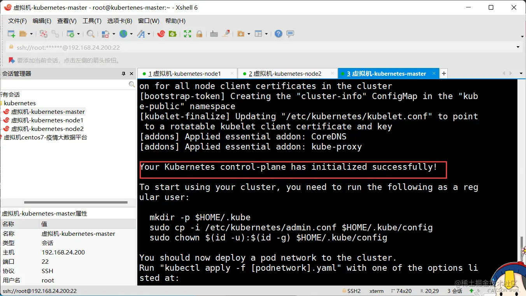Screen dimensions: 526x296
Task: Expand the Properties icon dropdown arrow
Action: [x=78, y=34]
